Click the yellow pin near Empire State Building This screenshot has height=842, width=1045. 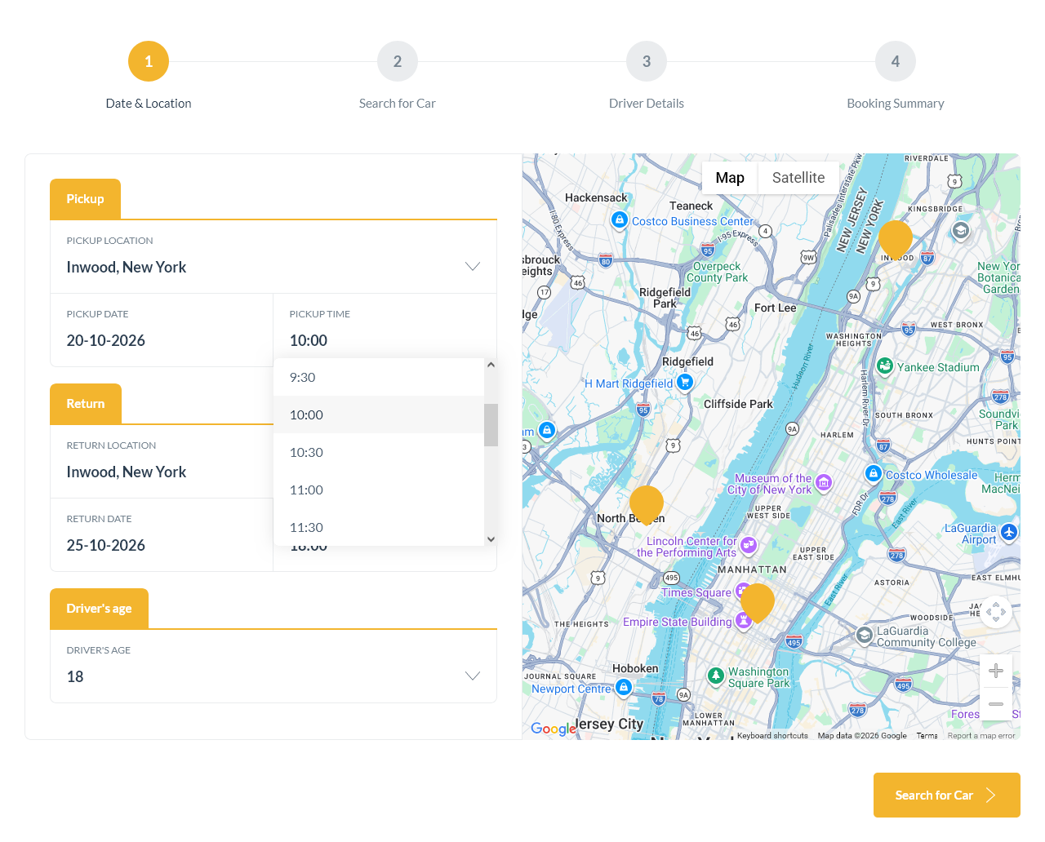[757, 602]
